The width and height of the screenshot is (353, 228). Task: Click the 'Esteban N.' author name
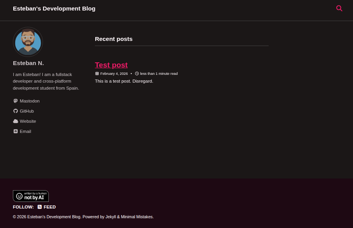coord(29,63)
